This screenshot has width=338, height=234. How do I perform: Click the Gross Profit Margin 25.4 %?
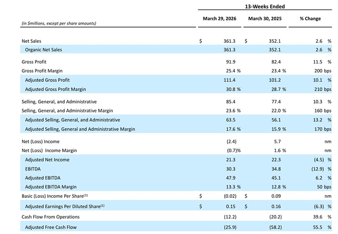233,71
